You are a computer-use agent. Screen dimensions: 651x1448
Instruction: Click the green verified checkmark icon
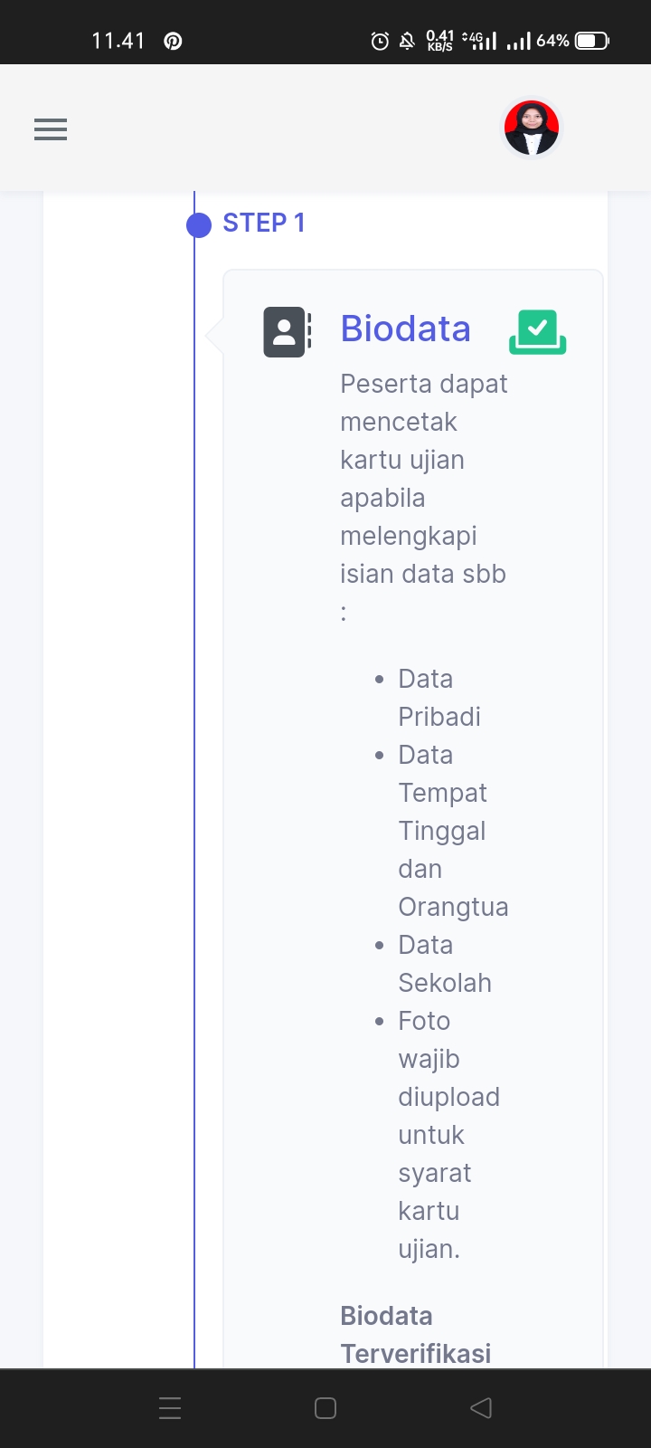click(538, 331)
